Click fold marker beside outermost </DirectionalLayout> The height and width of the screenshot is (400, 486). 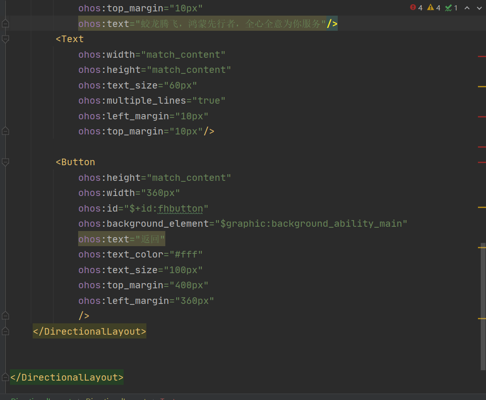tap(5, 377)
